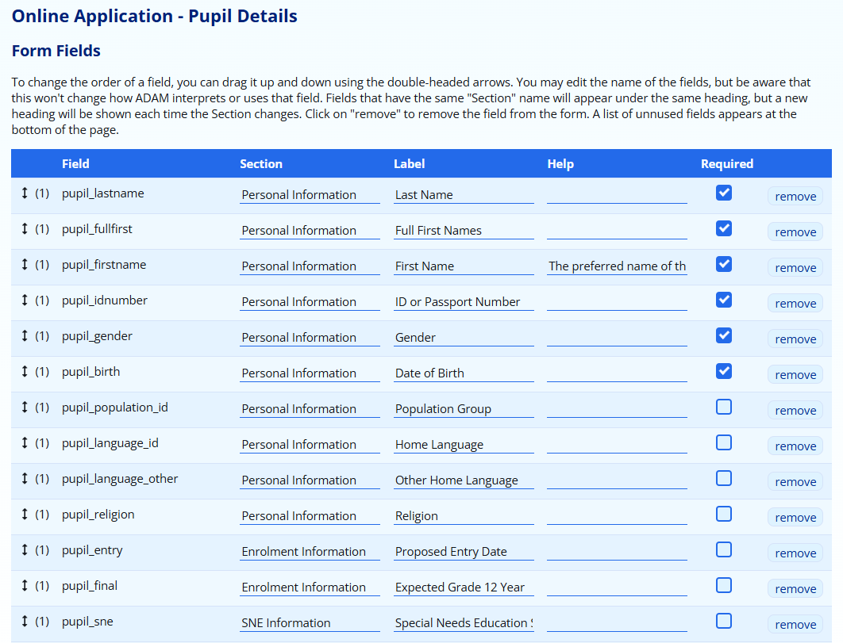This screenshot has width=843, height=643.
Task: Click the drag handle for pupil_gender row
Action: [25, 335]
